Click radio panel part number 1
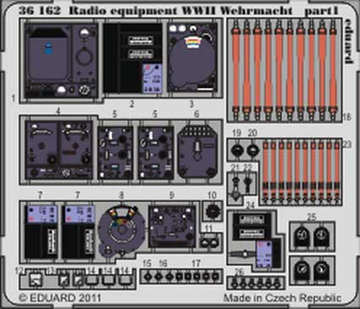This screenshot has height=309, width=360. (62, 61)
